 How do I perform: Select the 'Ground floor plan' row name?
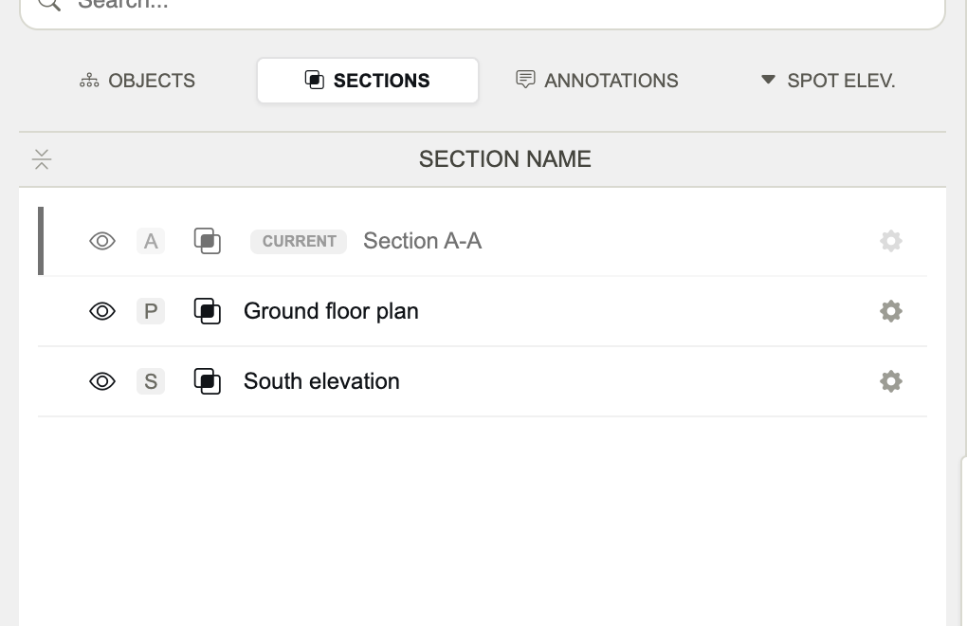331,311
